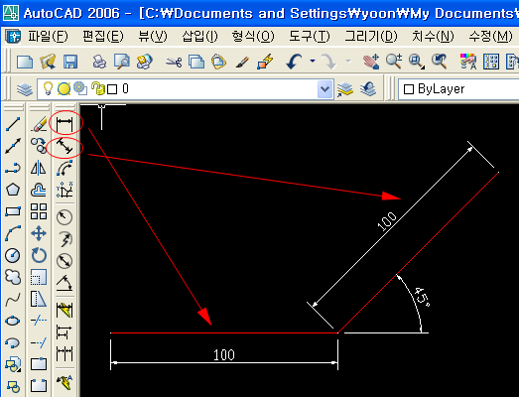The height and width of the screenshot is (397, 519).
Task: Select the Baseline dimension tool
Action: [65, 331]
